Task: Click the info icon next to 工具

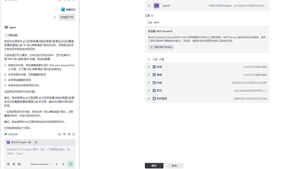Action: pyautogui.click(x=152, y=16)
